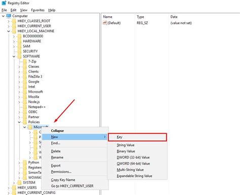Click the Intel folder icon

tap(25, 87)
